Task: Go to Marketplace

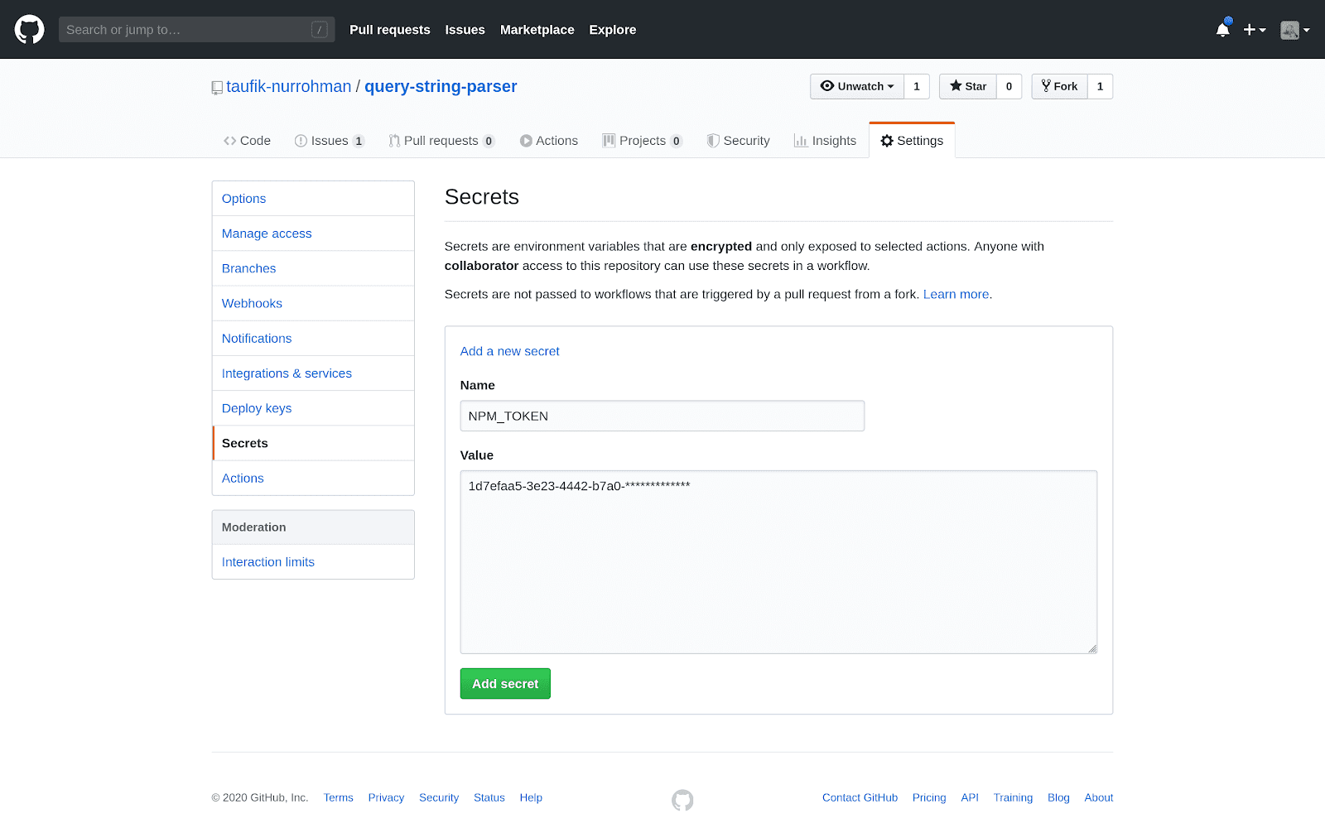Action: [537, 30]
